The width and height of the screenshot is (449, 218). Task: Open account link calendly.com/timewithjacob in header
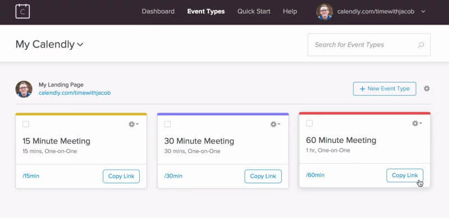375,11
